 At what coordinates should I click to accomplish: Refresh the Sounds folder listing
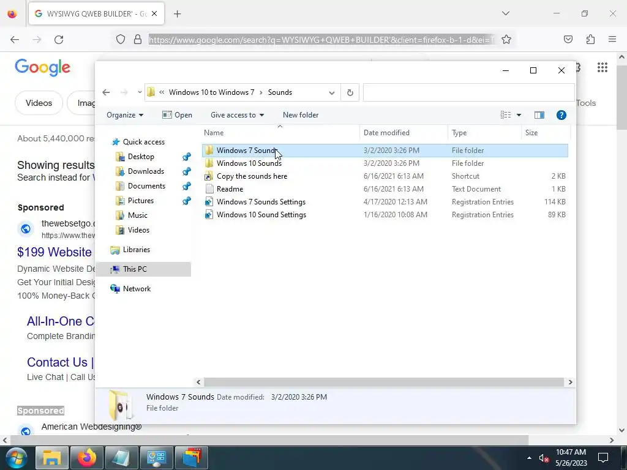pyautogui.click(x=350, y=92)
